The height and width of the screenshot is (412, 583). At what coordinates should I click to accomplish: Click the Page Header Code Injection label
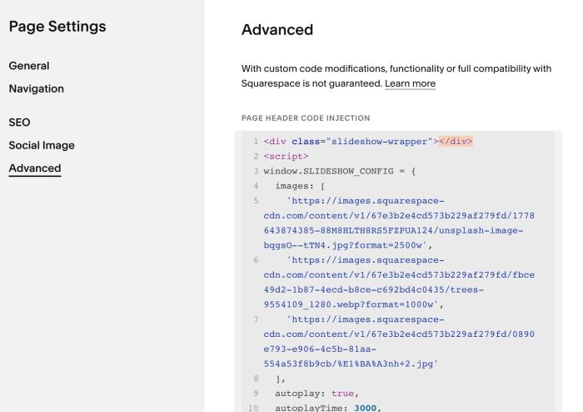(x=306, y=118)
